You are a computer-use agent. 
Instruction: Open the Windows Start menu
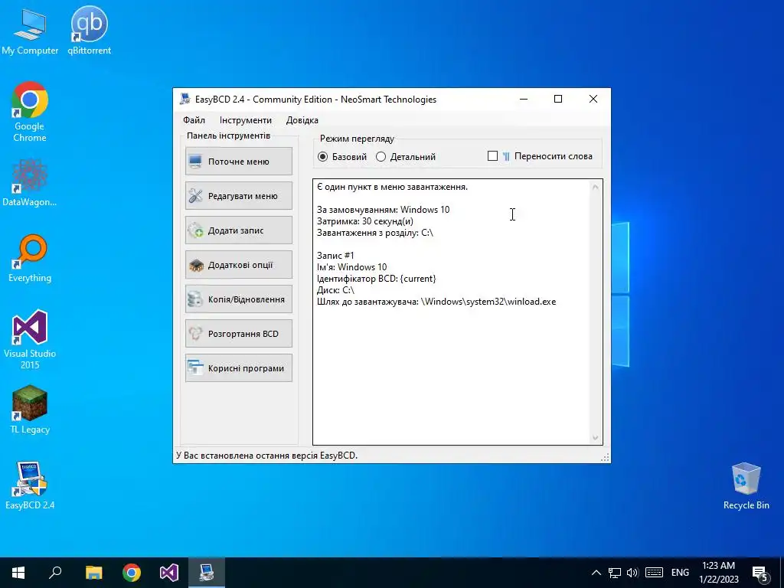(x=18, y=573)
